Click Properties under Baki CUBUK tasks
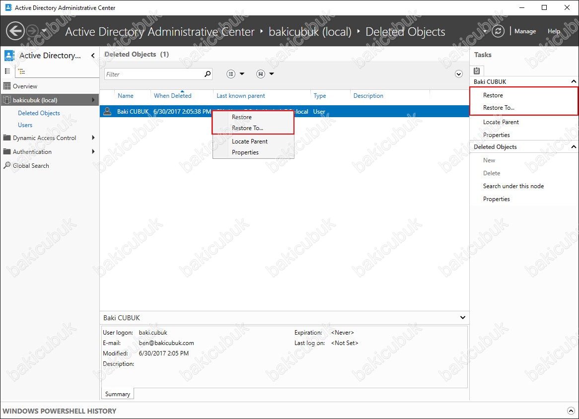This screenshot has height=419, width=579. pyautogui.click(x=496, y=135)
